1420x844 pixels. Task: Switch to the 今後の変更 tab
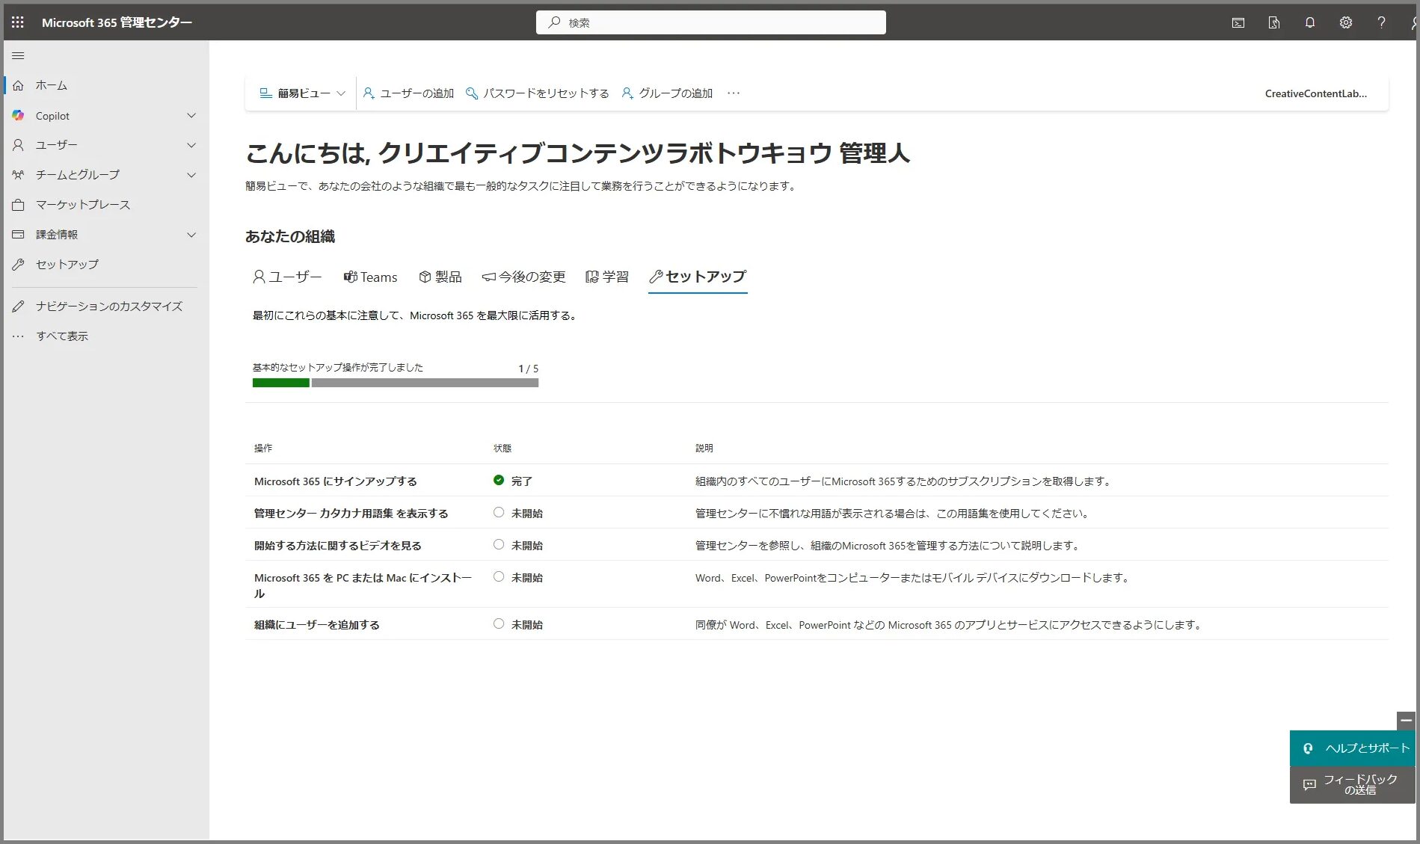(x=523, y=277)
